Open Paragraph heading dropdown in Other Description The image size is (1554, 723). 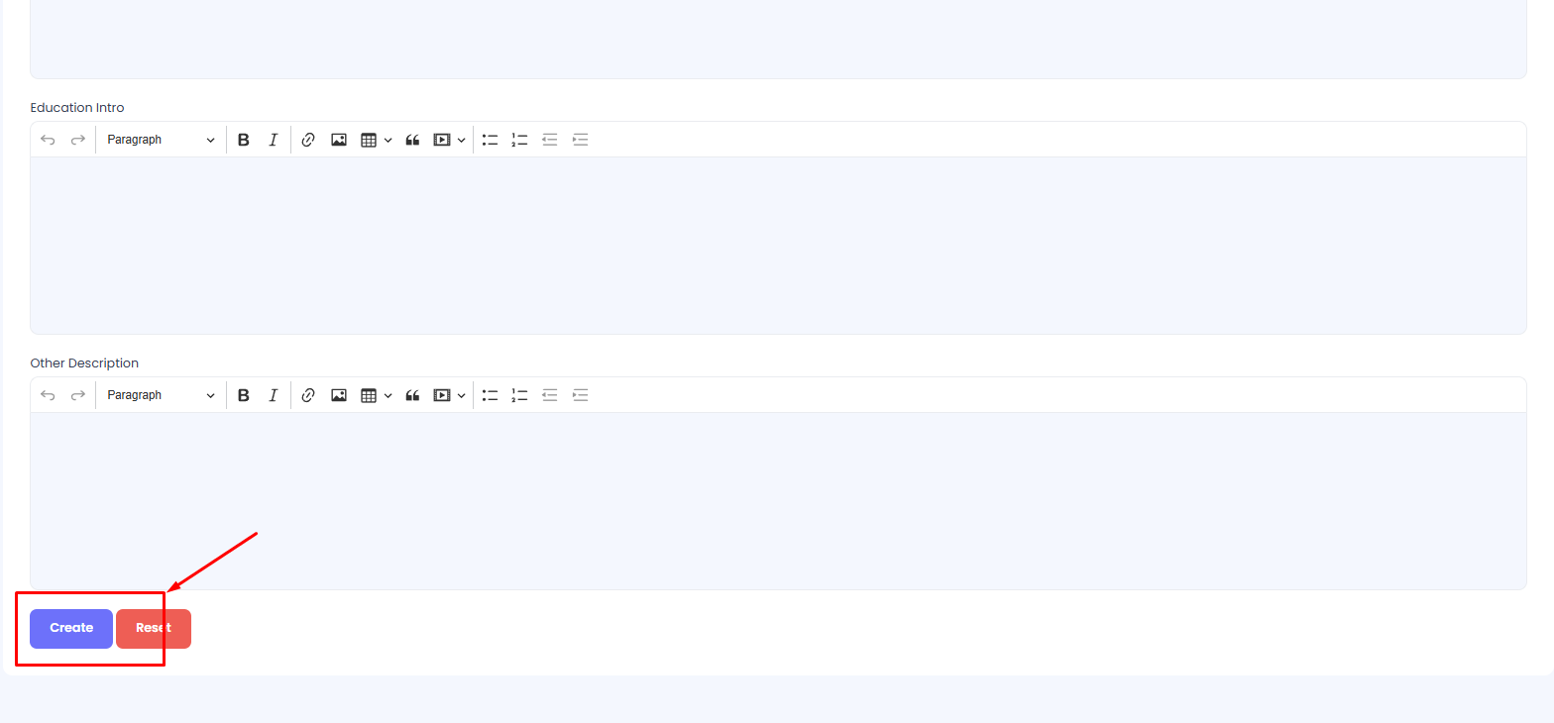point(161,395)
